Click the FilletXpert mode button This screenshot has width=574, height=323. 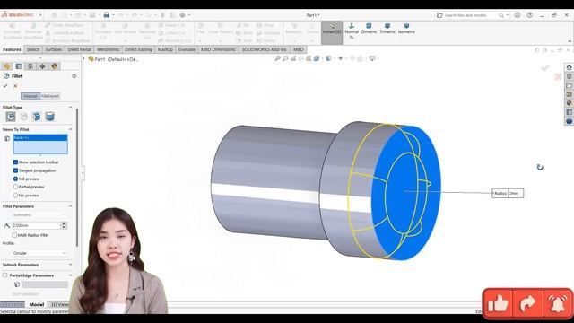tap(50, 96)
